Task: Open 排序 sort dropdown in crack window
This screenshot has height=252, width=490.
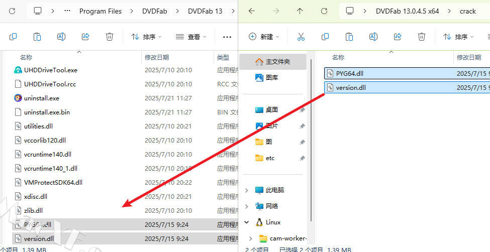Action: click(458, 37)
